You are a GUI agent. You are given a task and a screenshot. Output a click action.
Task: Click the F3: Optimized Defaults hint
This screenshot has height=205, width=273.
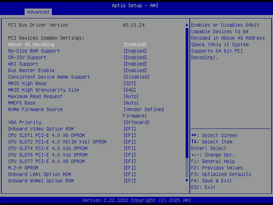[x=221, y=174]
